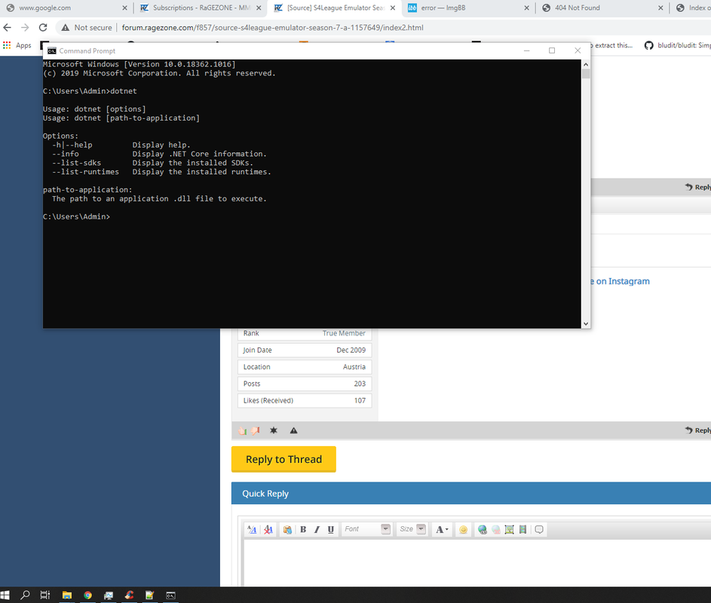Click the Rank True Member row
711x603 pixels.
pos(305,334)
